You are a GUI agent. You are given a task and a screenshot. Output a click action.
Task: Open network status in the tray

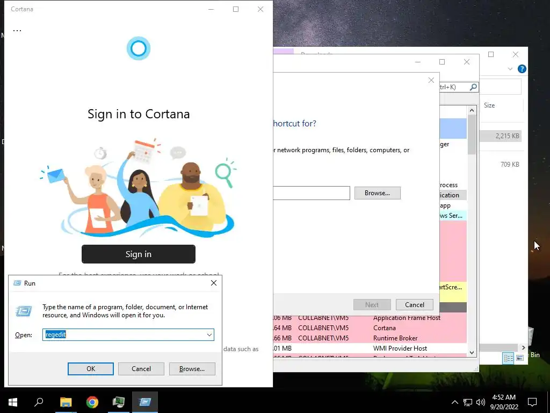tap(468, 402)
